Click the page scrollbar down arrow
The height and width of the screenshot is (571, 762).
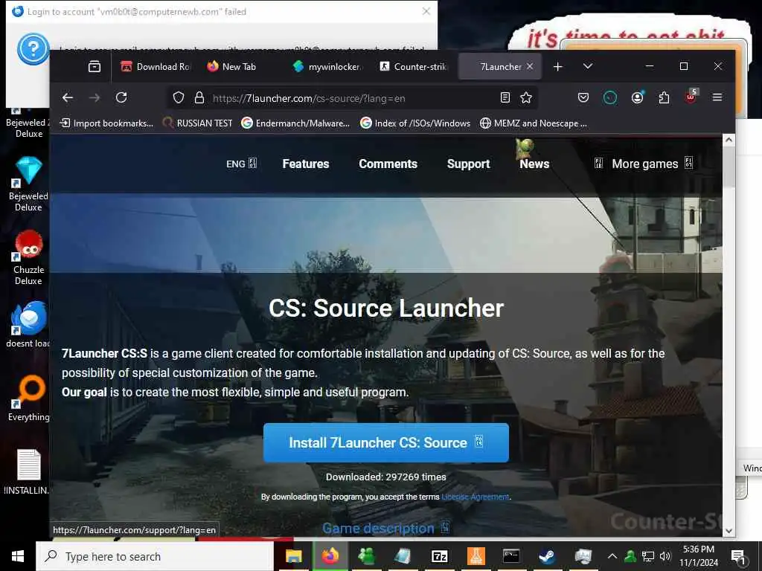pyautogui.click(x=729, y=531)
